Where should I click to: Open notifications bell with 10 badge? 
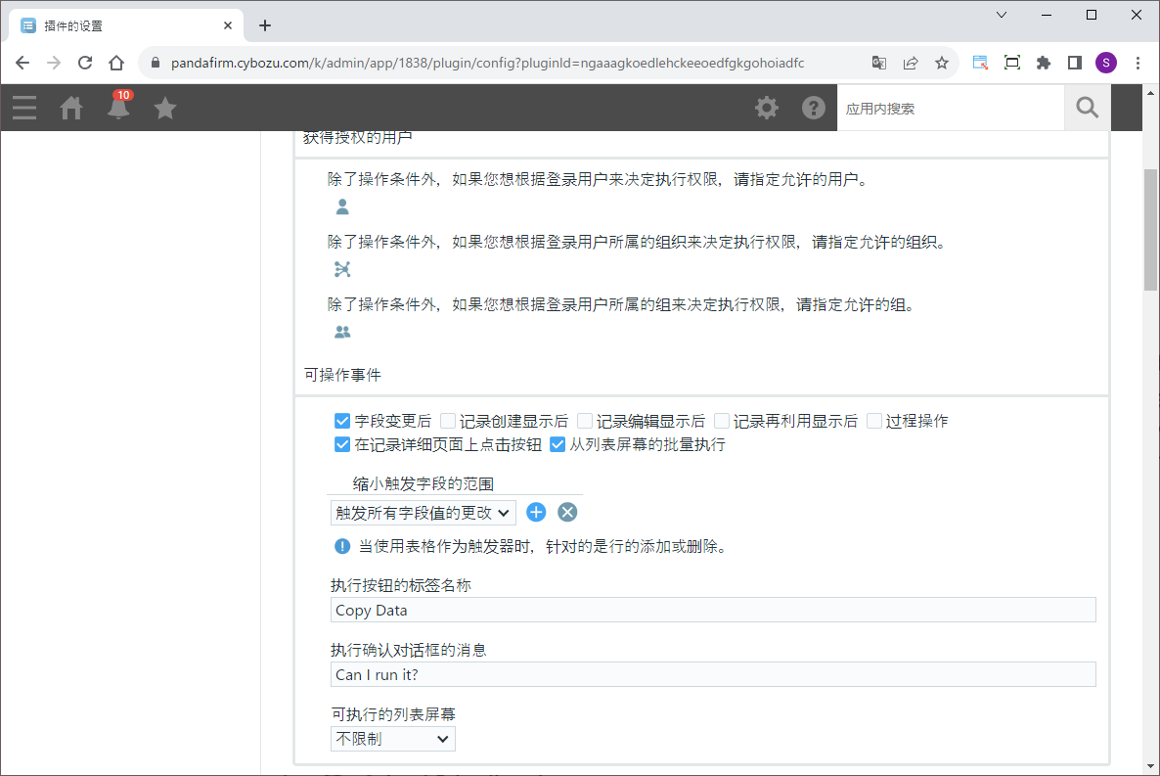point(118,108)
